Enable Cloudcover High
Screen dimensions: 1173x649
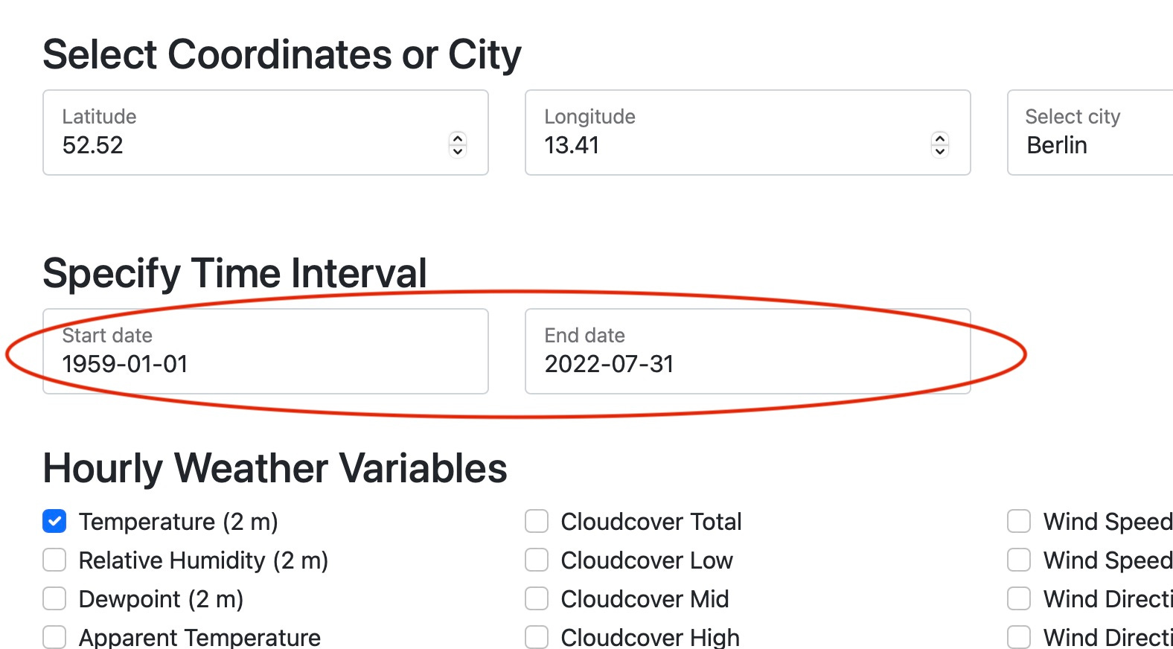click(536, 637)
